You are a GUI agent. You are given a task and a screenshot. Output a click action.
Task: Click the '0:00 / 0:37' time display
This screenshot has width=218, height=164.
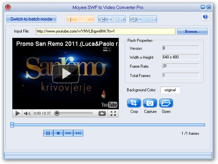coord(42,113)
